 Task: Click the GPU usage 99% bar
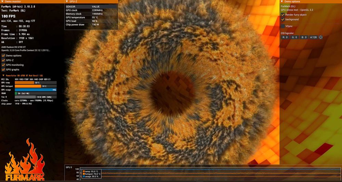click(x=36, y=90)
